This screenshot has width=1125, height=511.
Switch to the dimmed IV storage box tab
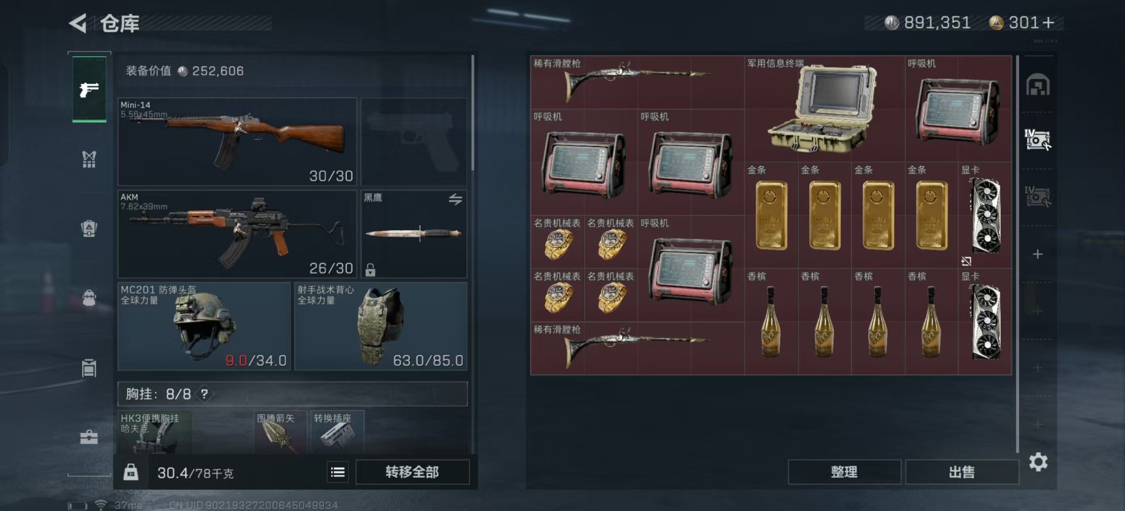click(1038, 196)
